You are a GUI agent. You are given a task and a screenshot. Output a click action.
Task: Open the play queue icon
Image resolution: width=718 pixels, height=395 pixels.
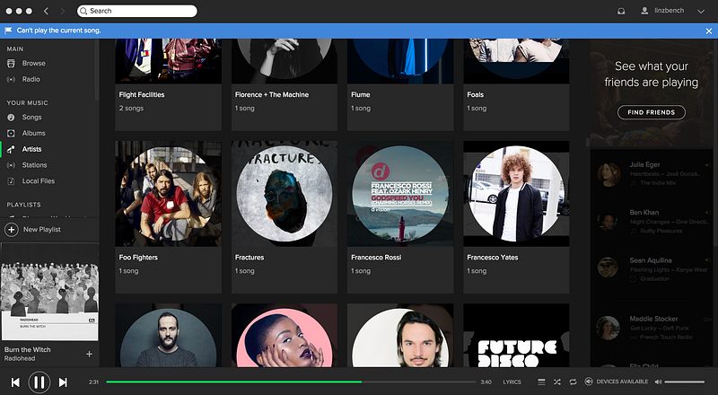coord(541,382)
